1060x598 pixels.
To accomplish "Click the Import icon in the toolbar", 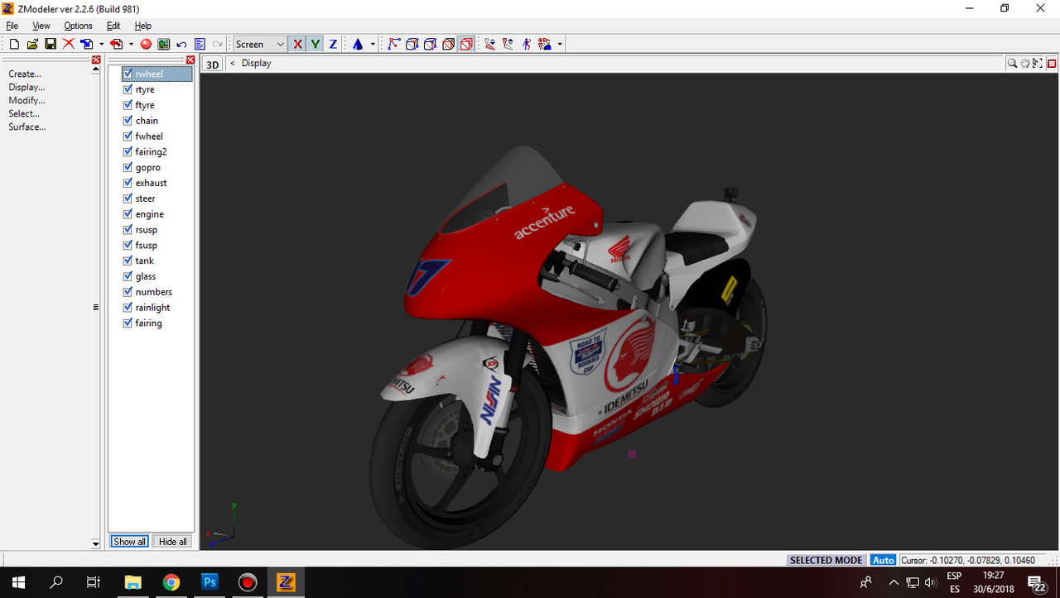I will click(86, 44).
